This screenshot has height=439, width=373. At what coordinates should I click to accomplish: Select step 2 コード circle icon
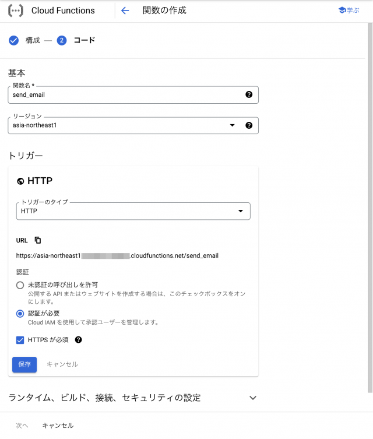click(62, 40)
